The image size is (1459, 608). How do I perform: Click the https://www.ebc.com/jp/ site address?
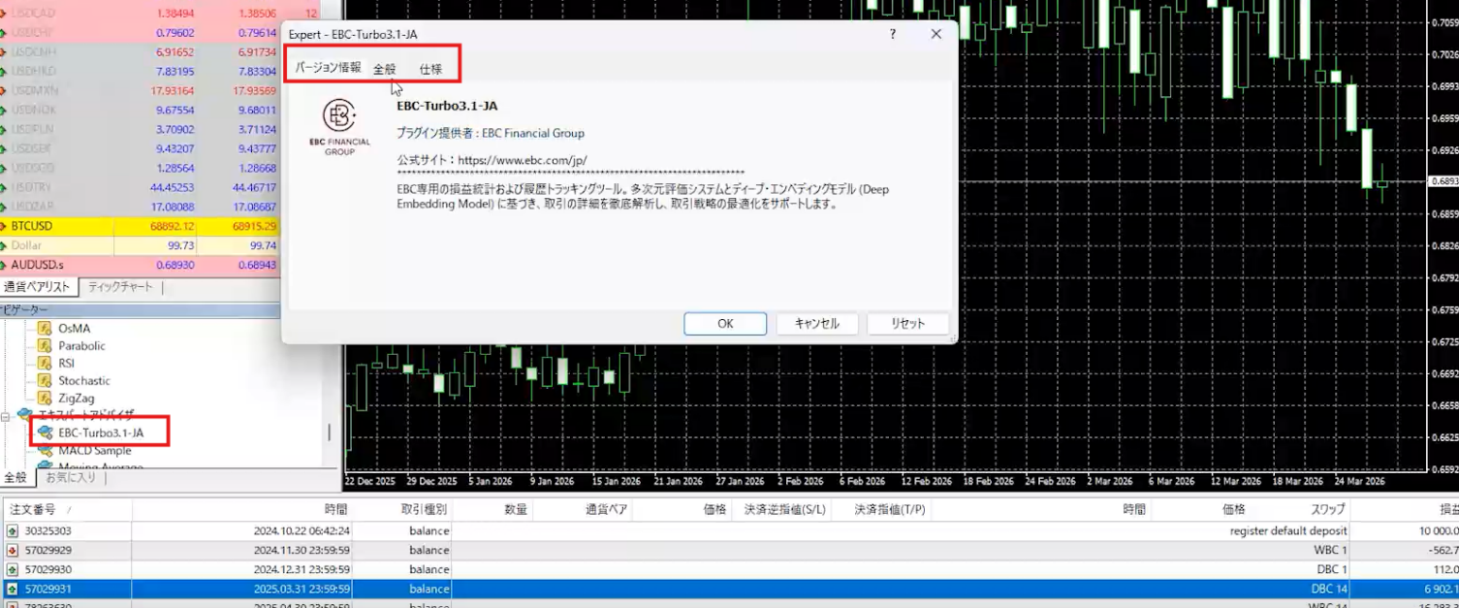pyautogui.click(x=522, y=160)
